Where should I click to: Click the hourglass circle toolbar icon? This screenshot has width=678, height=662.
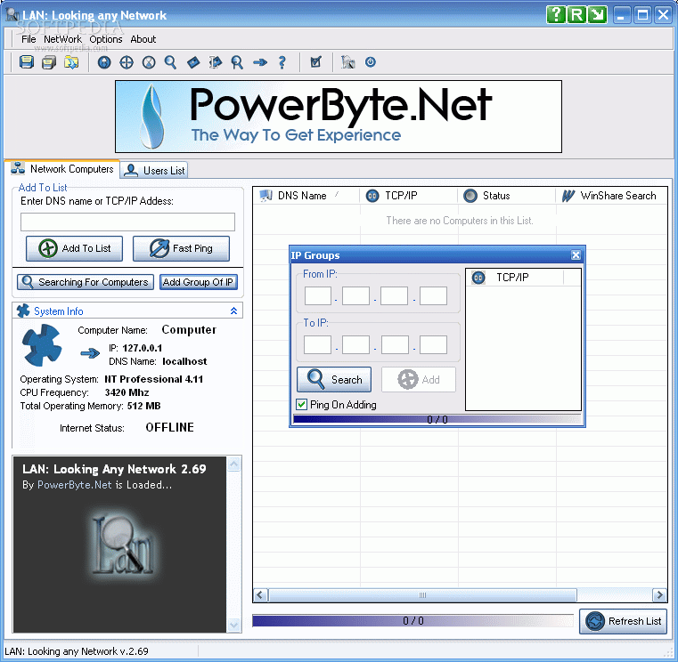(x=149, y=62)
